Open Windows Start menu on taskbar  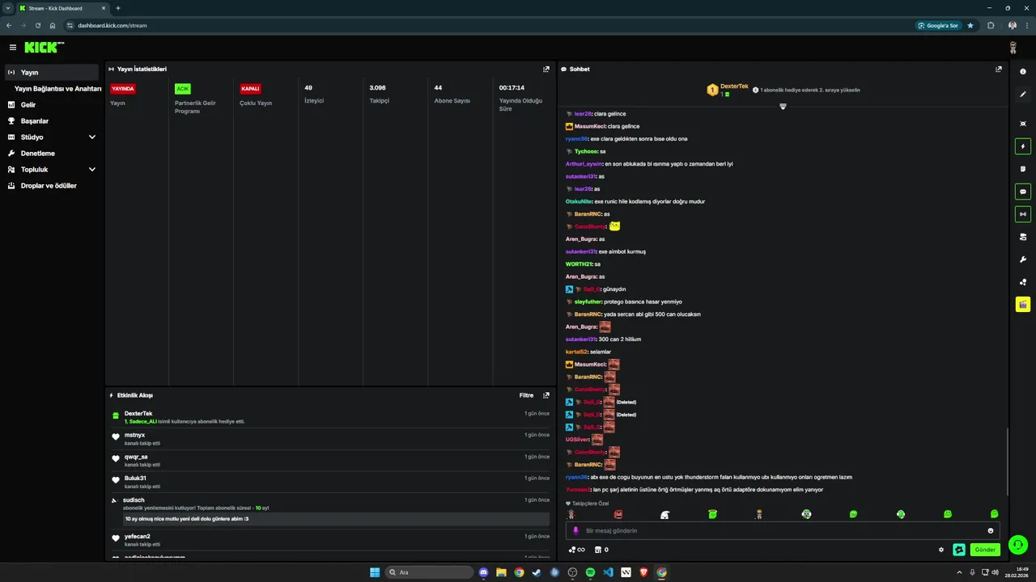pos(375,572)
